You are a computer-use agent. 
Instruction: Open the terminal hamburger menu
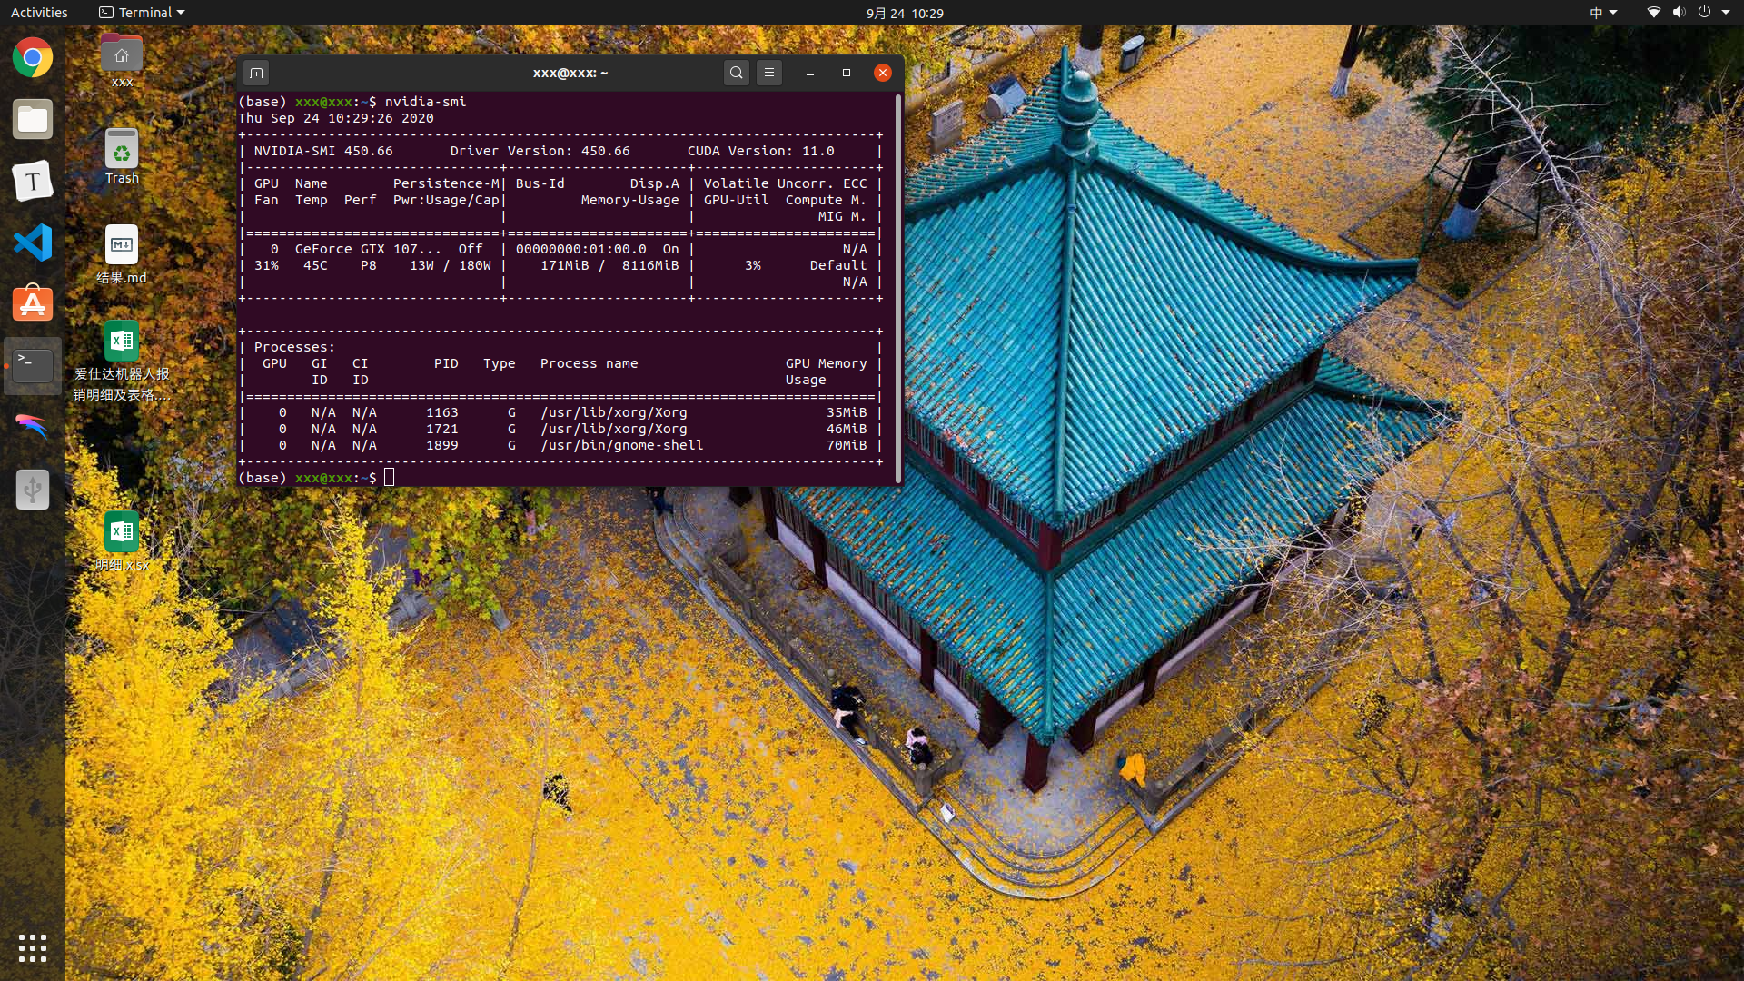768,73
